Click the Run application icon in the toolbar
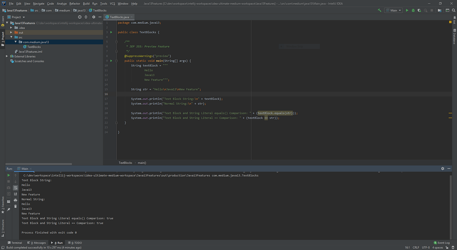457x250 pixels. click(407, 10)
